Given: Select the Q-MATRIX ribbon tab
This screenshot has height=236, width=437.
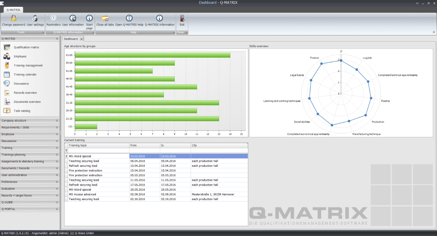Looking at the screenshot, I should tap(13, 10).
